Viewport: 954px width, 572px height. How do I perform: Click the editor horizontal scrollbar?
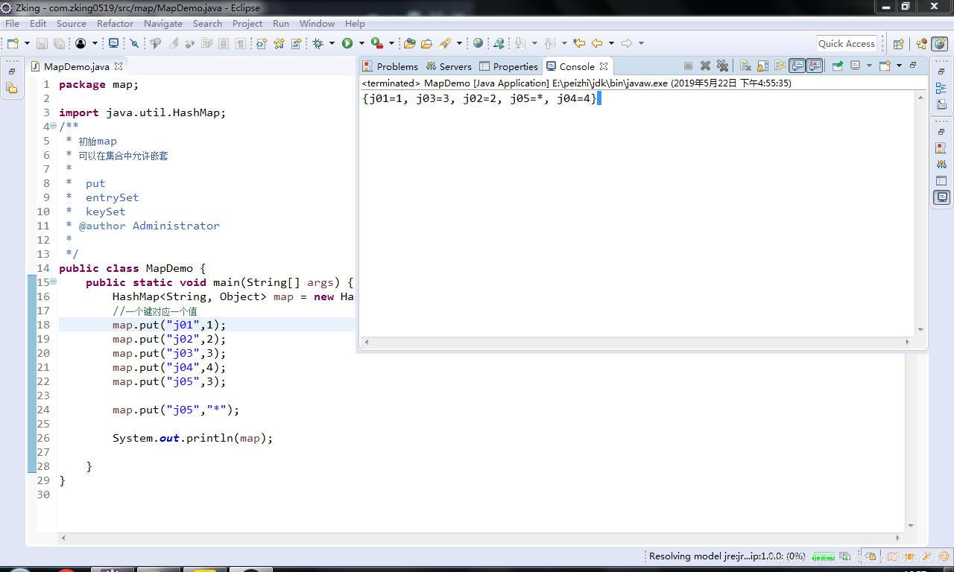(x=480, y=537)
